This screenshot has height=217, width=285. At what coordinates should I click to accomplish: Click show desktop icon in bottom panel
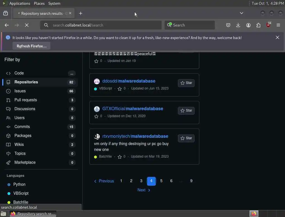coord(3,214)
